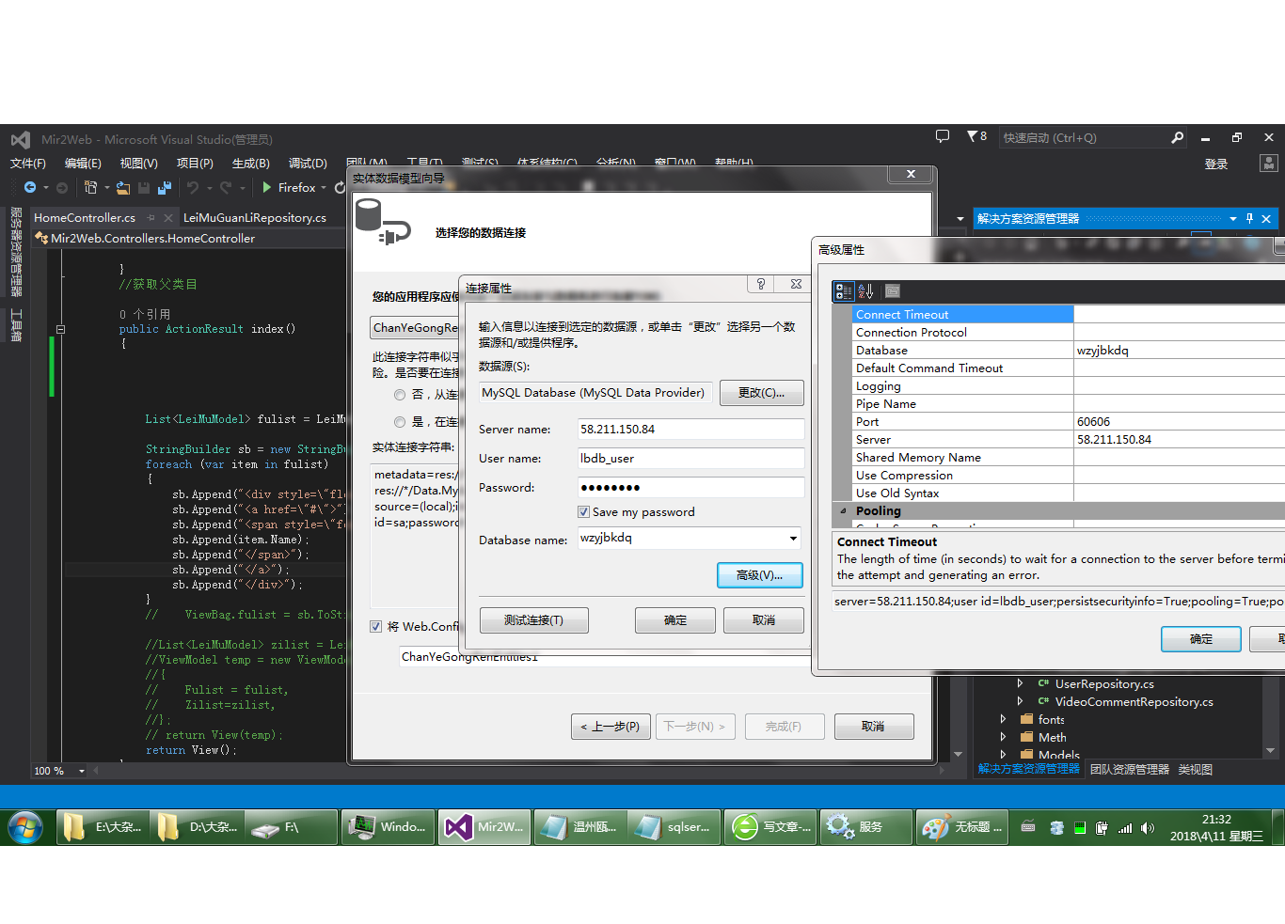Click the Property Pages icon in advanced properties
The height and width of the screenshot is (924, 1285).
coord(893,291)
